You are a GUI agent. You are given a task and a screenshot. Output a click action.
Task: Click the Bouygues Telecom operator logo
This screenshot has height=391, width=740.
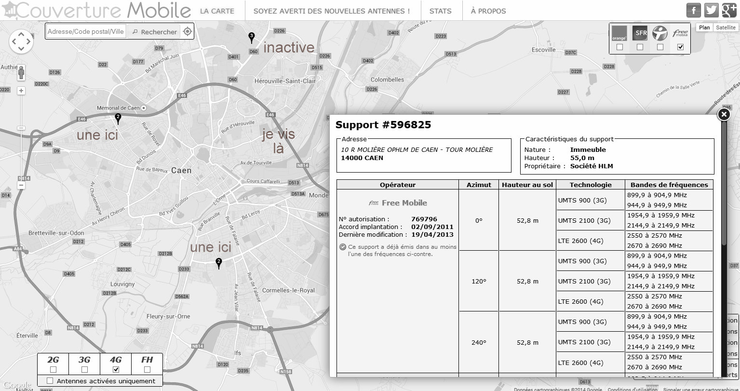tap(660, 33)
